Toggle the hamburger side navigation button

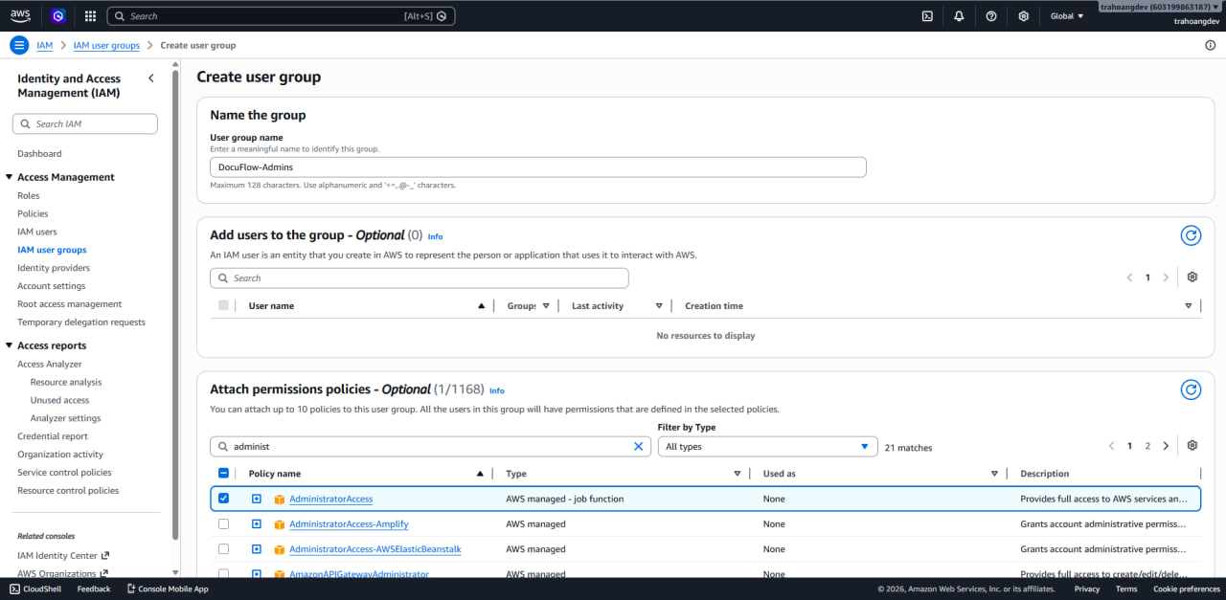pyautogui.click(x=19, y=45)
